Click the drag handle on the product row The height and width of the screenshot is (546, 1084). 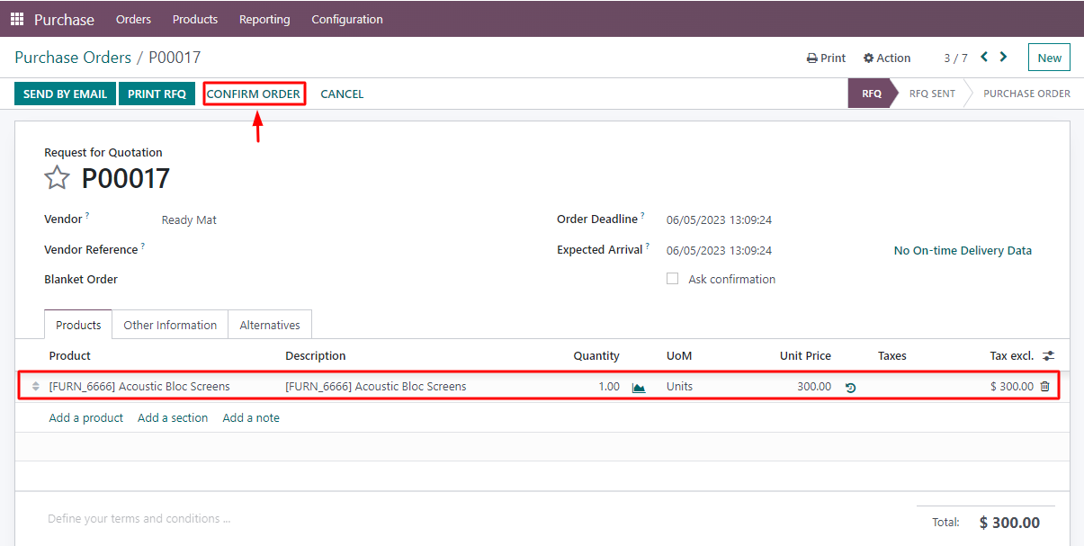point(33,386)
